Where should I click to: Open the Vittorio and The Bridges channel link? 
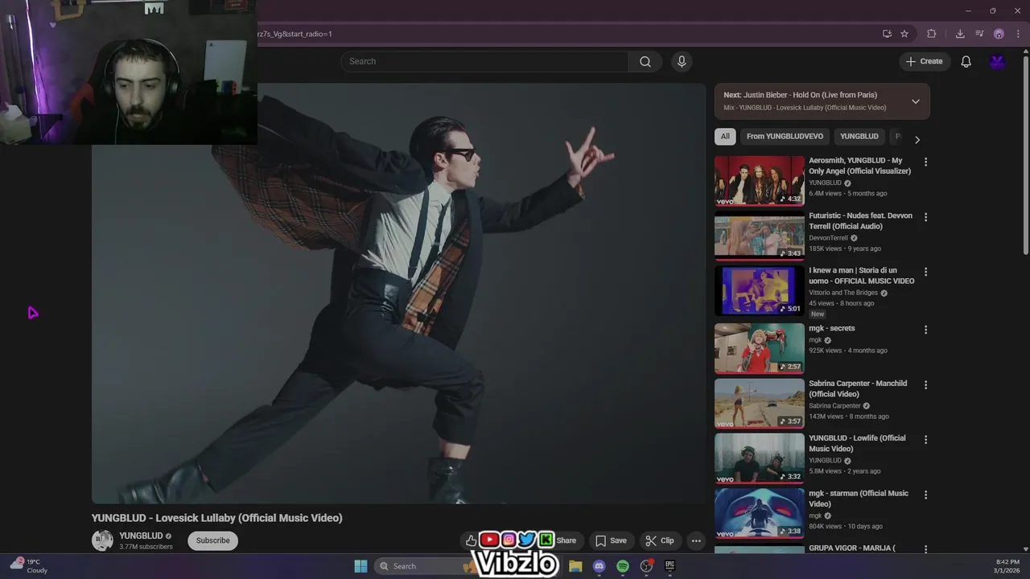click(843, 293)
